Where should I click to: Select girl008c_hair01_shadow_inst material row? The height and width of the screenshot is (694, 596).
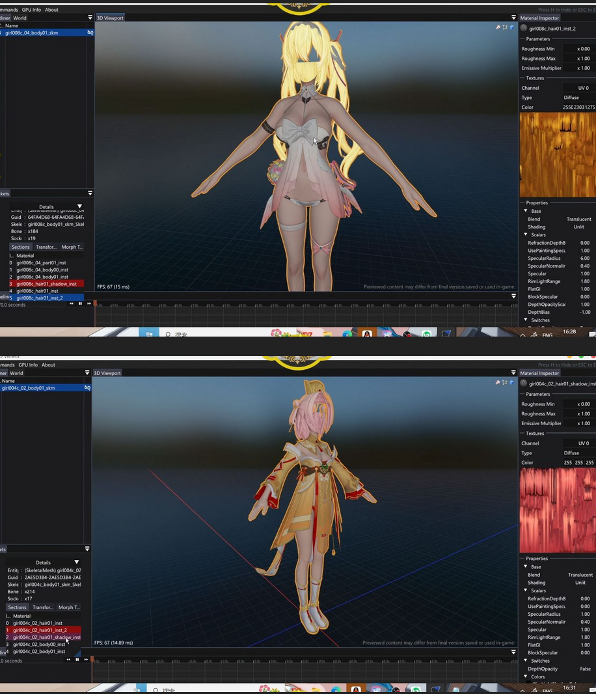pyautogui.click(x=46, y=284)
